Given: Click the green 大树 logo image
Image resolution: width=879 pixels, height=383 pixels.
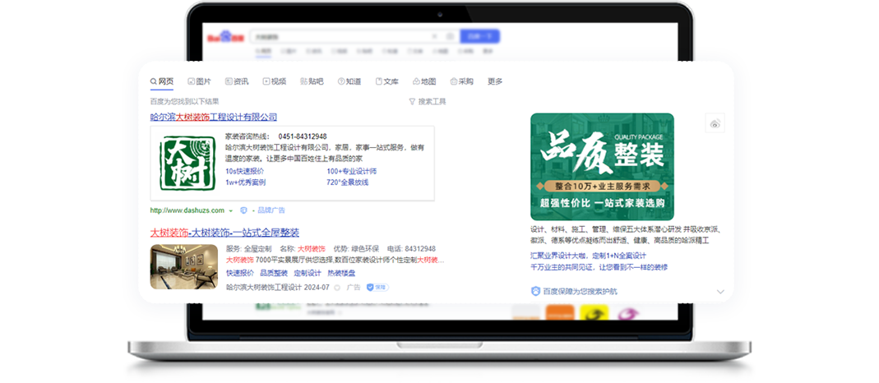Looking at the screenshot, I should 187,163.
